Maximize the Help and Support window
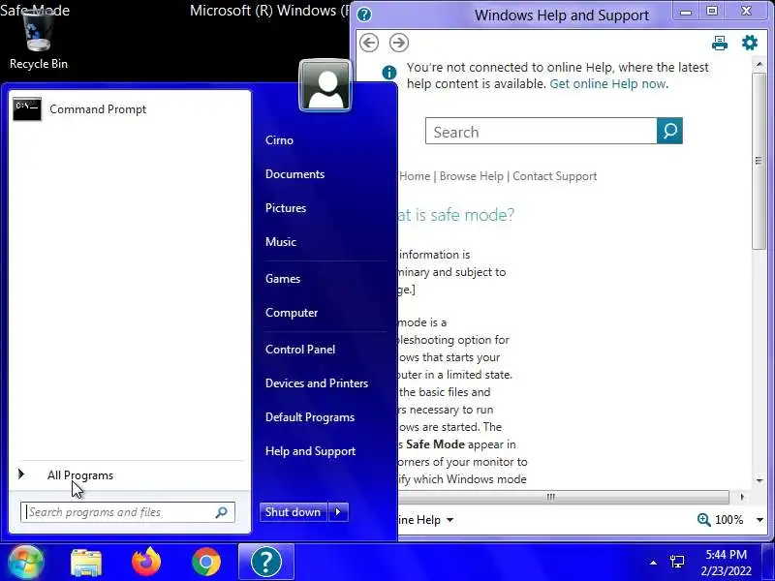 [x=712, y=11]
